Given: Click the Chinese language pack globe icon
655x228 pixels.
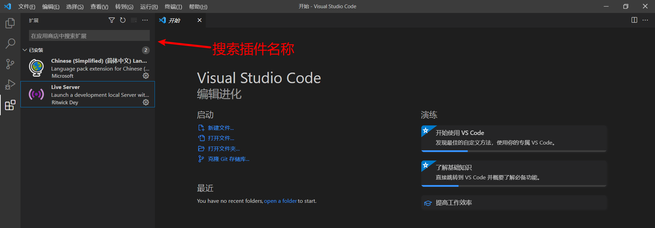Looking at the screenshot, I should (36, 67).
